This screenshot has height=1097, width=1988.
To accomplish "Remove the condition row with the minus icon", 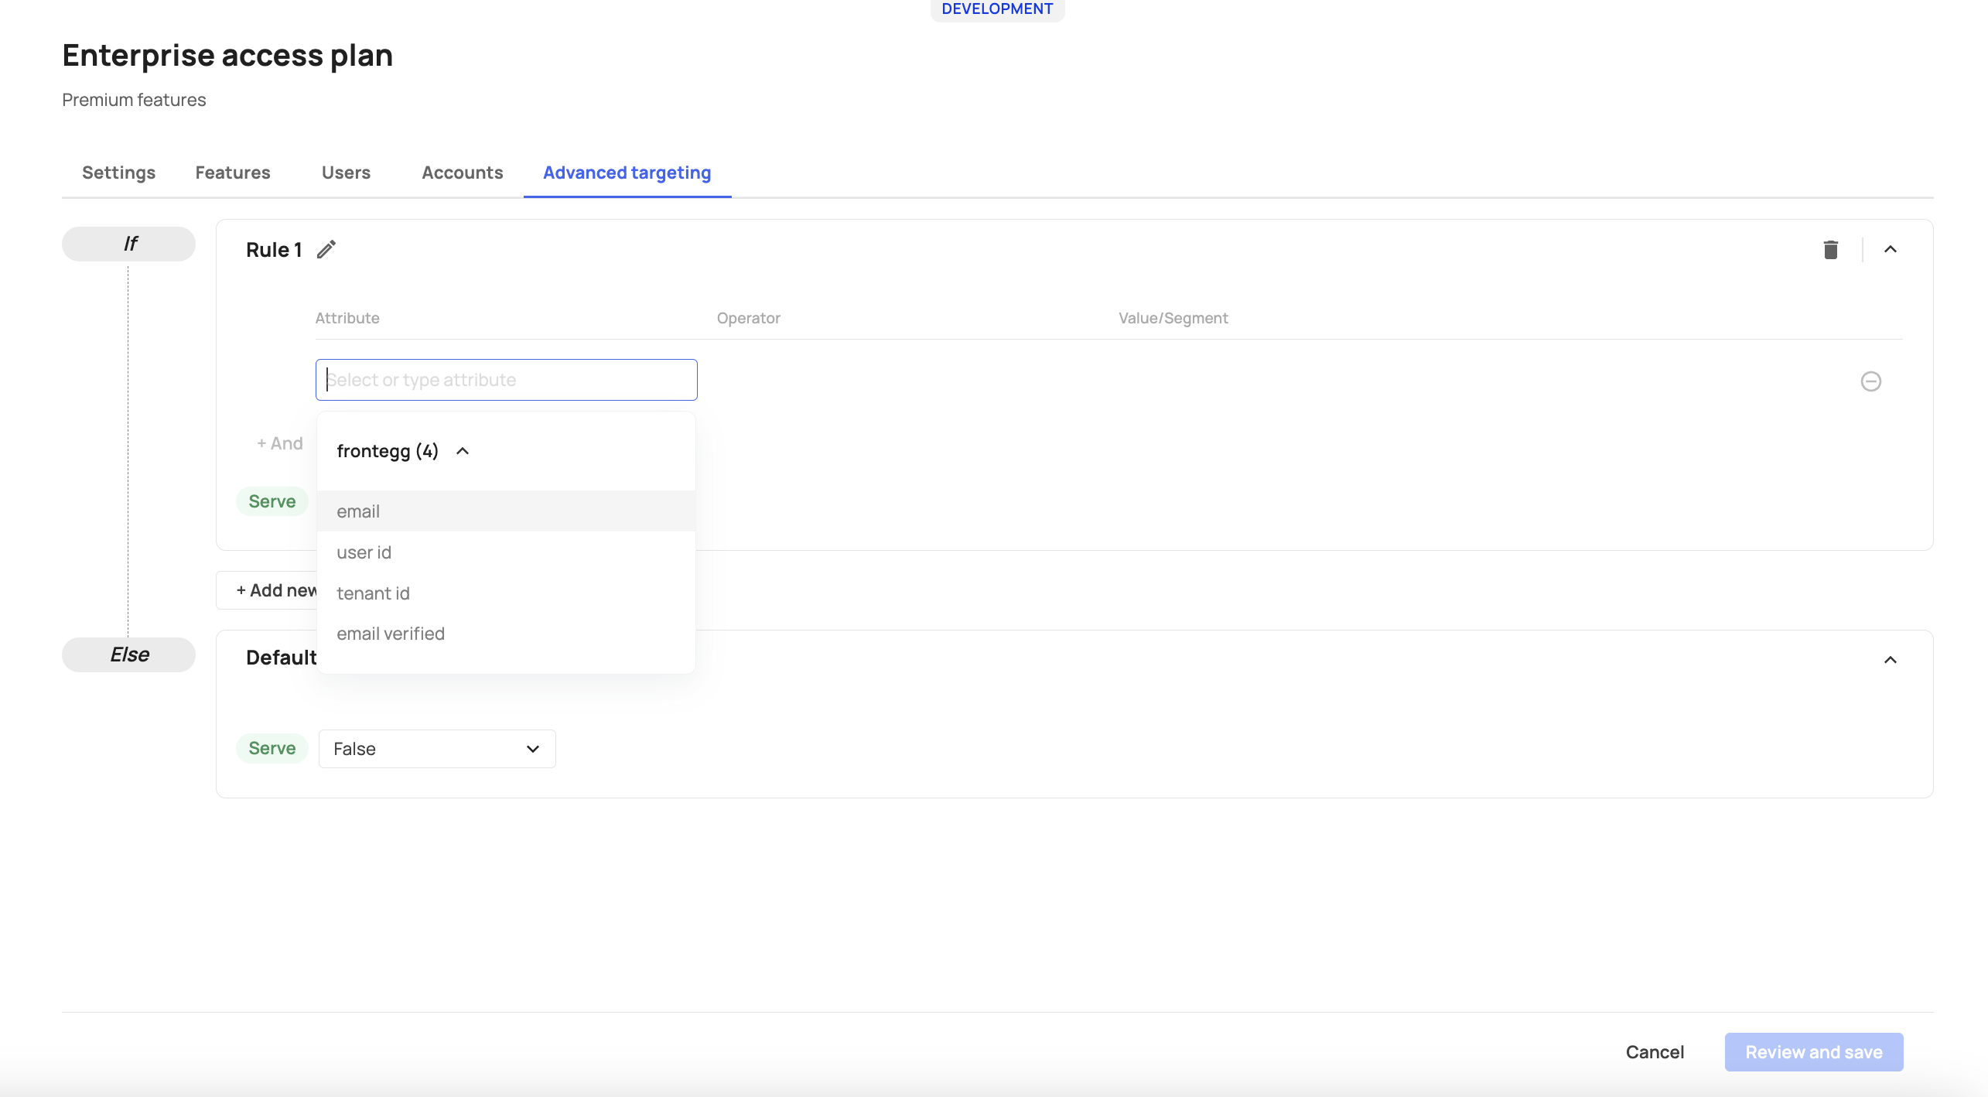I will pos(1870,381).
